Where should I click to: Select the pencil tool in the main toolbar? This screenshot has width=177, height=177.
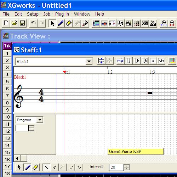coord(61,23)
